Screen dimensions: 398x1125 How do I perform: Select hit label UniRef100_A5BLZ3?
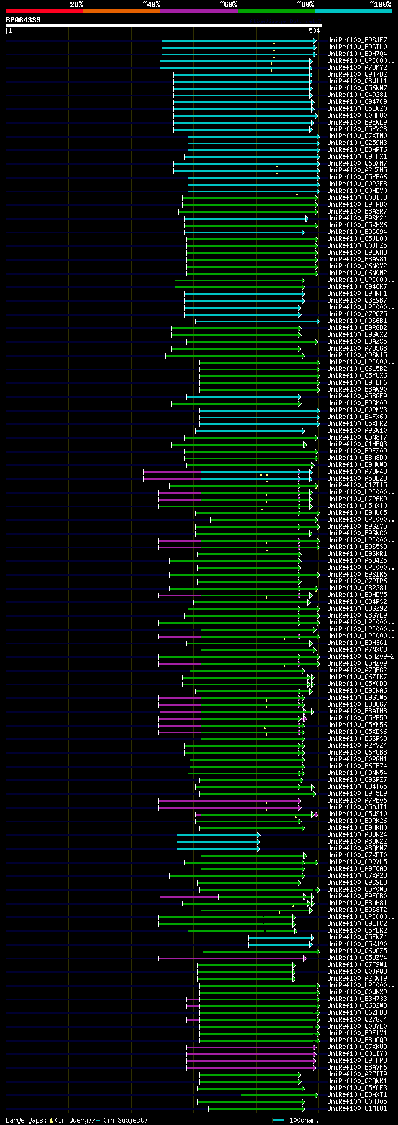coord(357,479)
